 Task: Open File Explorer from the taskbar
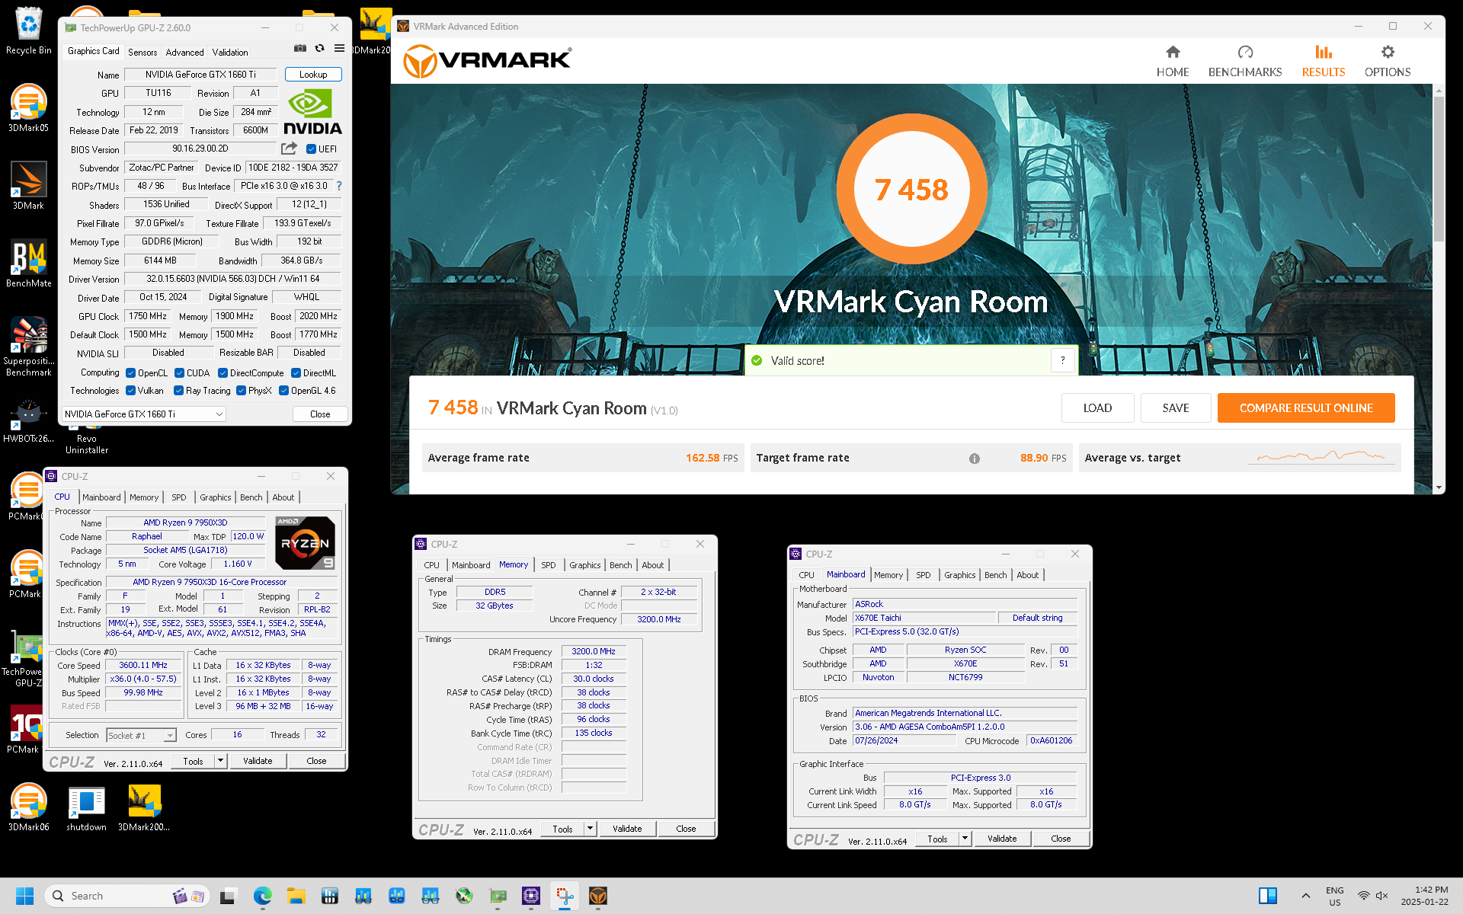(296, 896)
